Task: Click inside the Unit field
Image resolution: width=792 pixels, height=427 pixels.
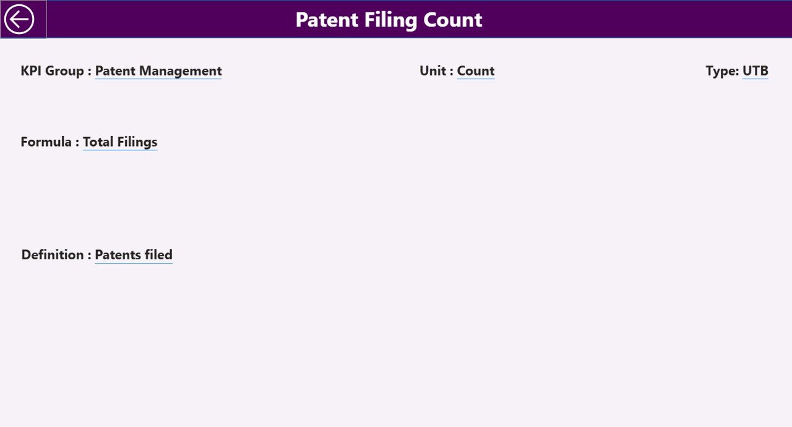Action: pyautogui.click(x=475, y=71)
